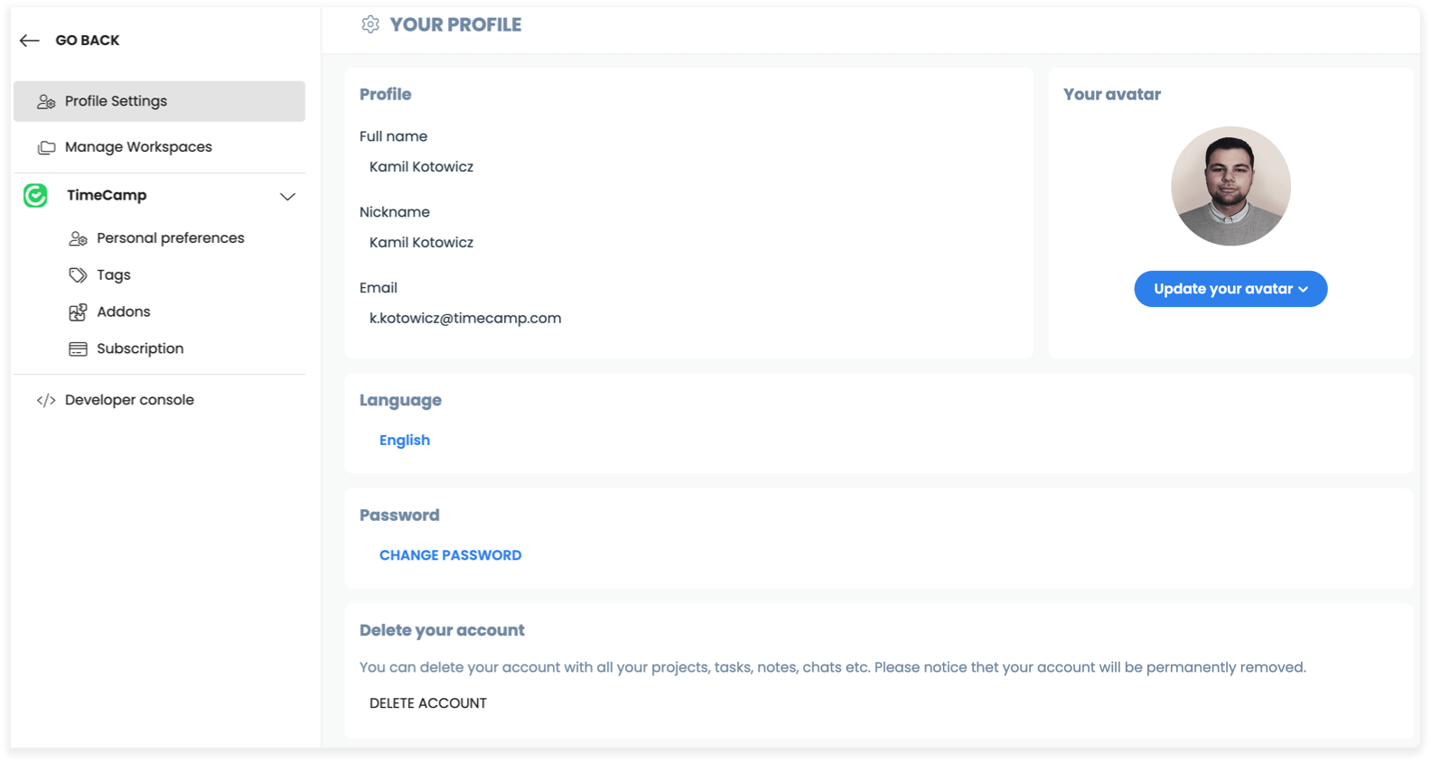This screenshot has width=1431, height=762.
Task: Click the CHANGE PASSWORD link
Action: [450, 555]
